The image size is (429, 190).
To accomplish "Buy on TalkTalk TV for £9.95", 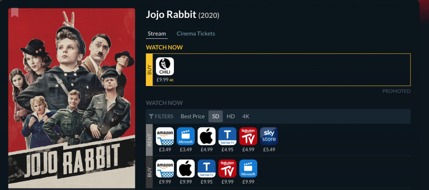I will coord(207,168).
